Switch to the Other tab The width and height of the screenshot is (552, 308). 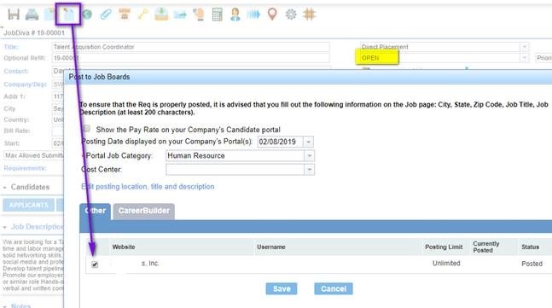click(95, 211)
